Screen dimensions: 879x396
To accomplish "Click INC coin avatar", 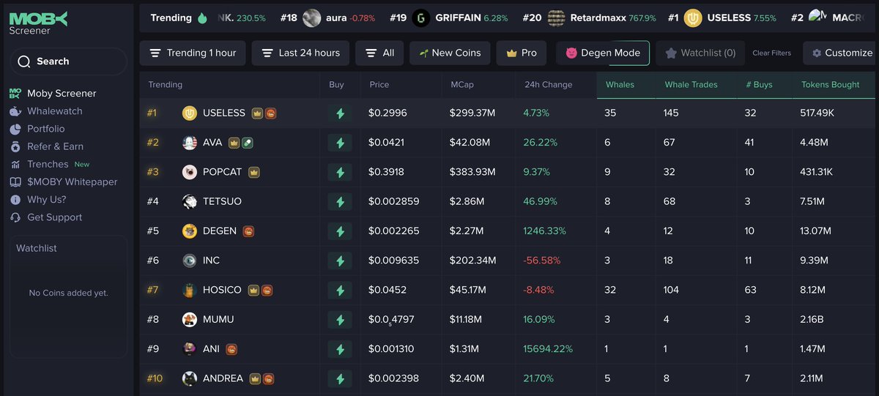I will (x=190, y=261).
